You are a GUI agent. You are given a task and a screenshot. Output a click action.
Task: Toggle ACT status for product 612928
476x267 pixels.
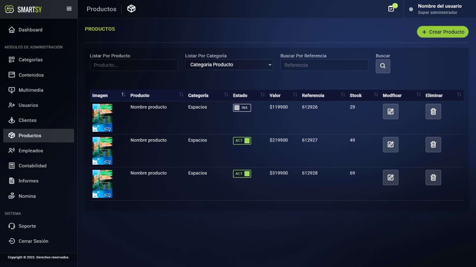tap(242, 174)
